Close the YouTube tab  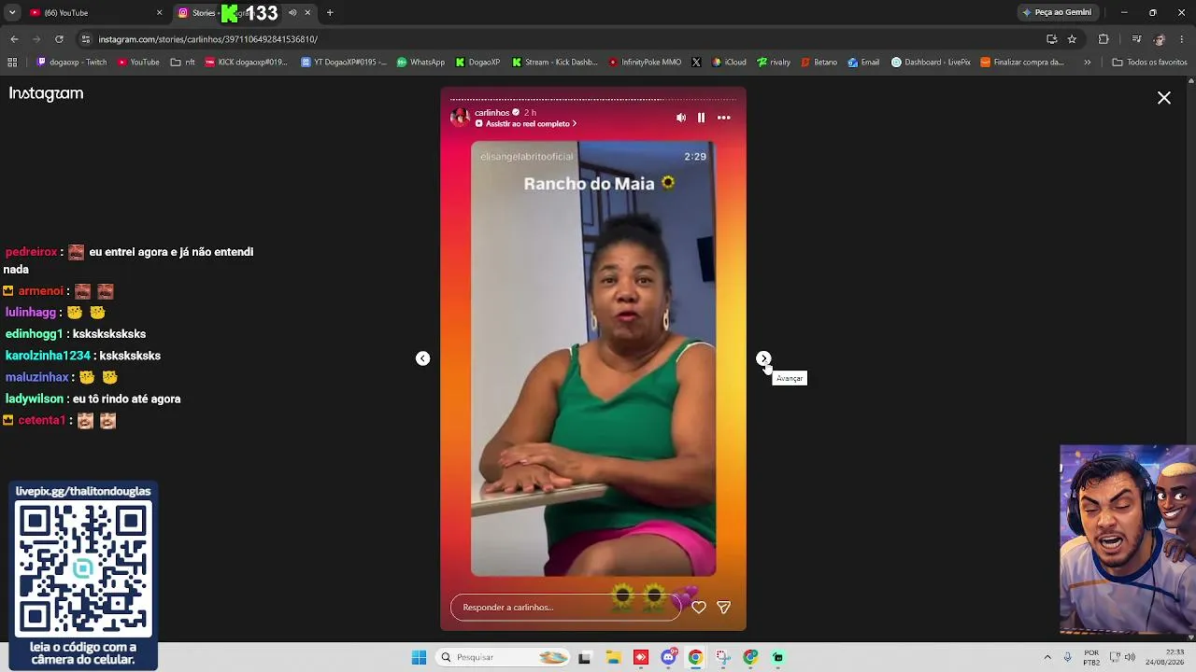click(159, 13)
